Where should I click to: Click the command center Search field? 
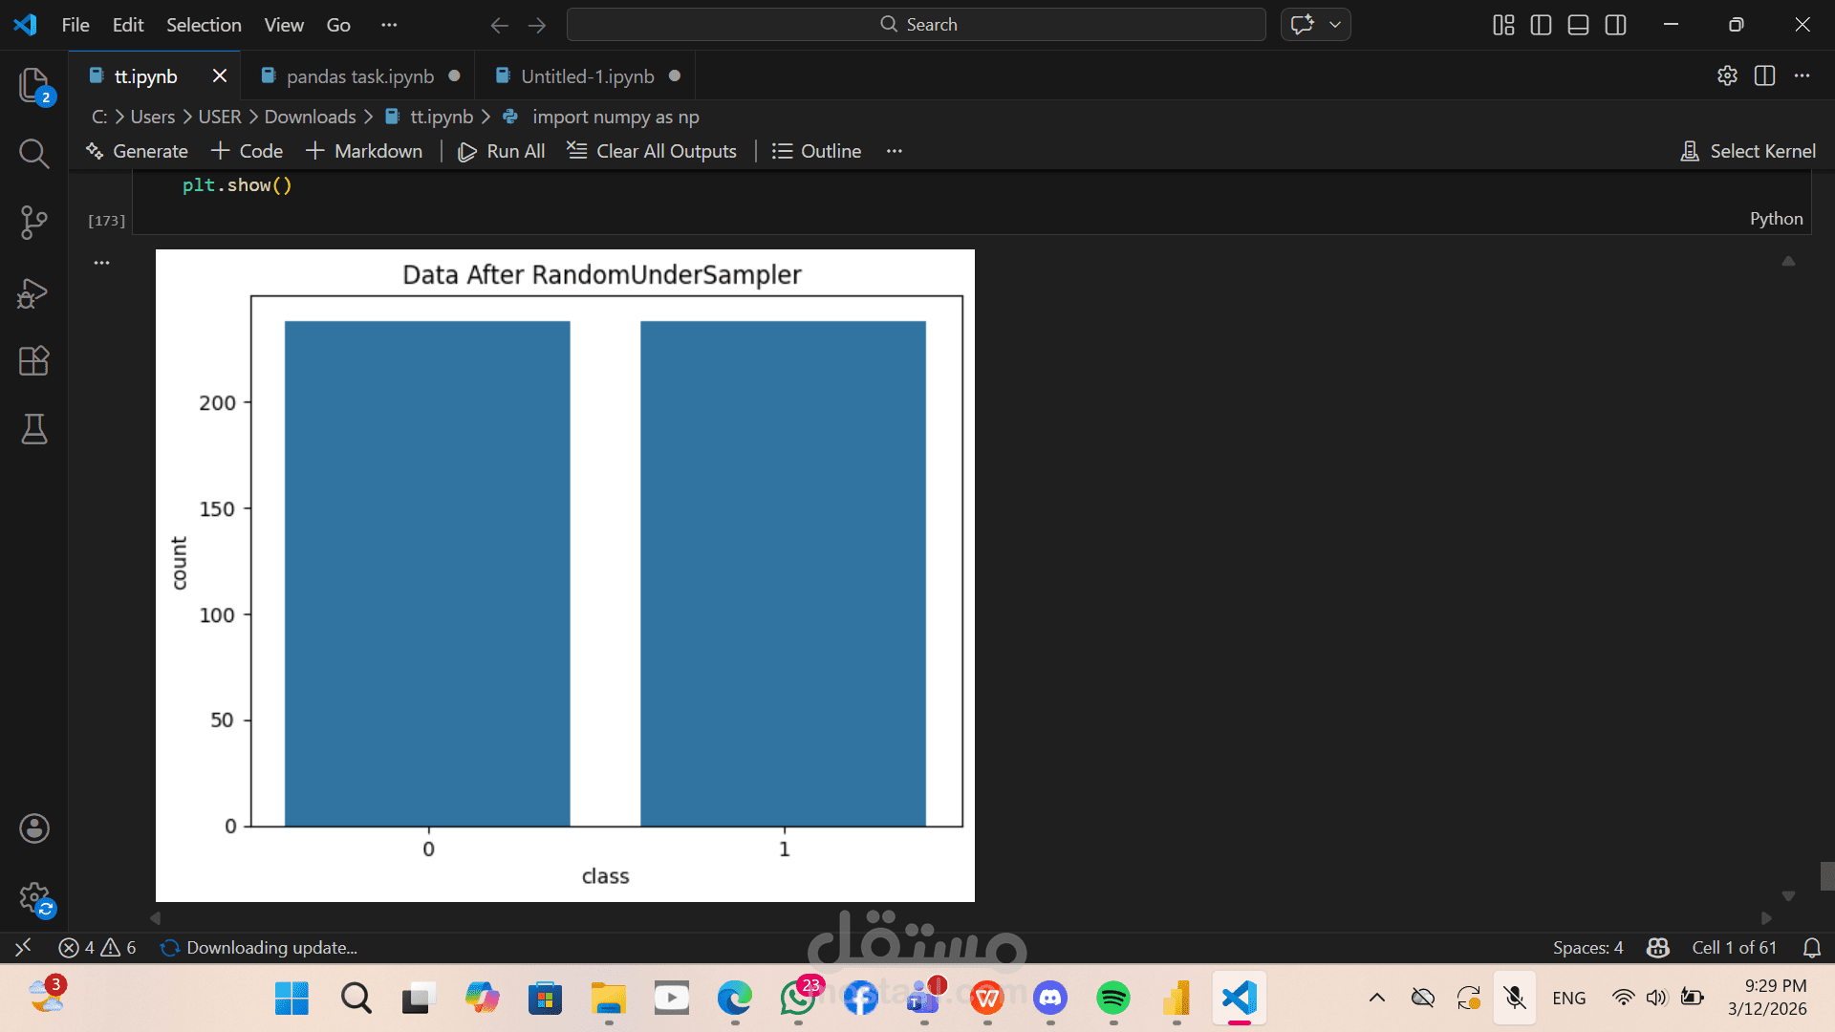pos(916,25)
